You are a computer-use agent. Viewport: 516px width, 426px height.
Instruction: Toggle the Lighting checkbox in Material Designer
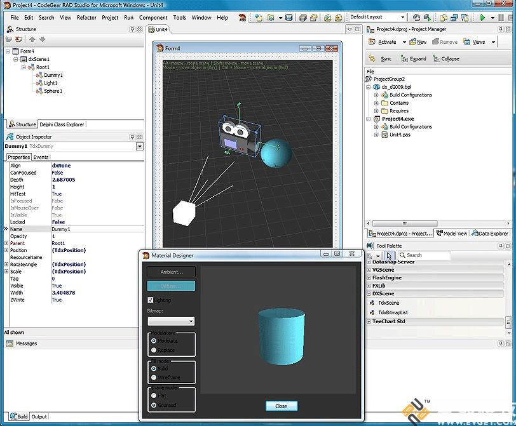pyautogui.click(x=151, y=300)
